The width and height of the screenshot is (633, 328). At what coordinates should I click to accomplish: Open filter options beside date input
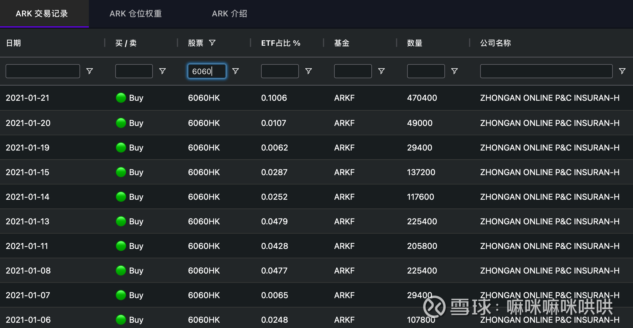[x=89, y=71]
